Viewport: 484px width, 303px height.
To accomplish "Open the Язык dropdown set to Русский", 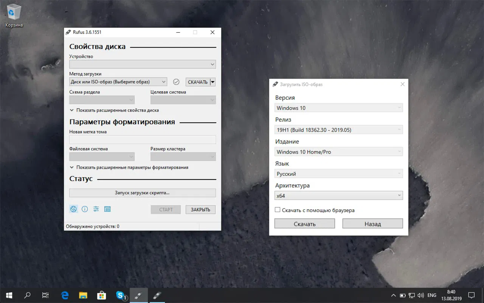I will (338, 173).
